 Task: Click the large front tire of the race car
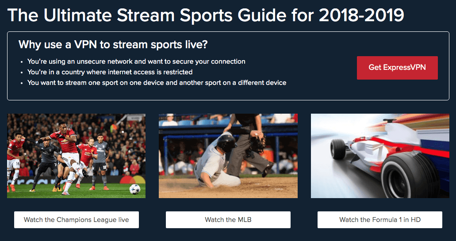(x=410, y=176)
